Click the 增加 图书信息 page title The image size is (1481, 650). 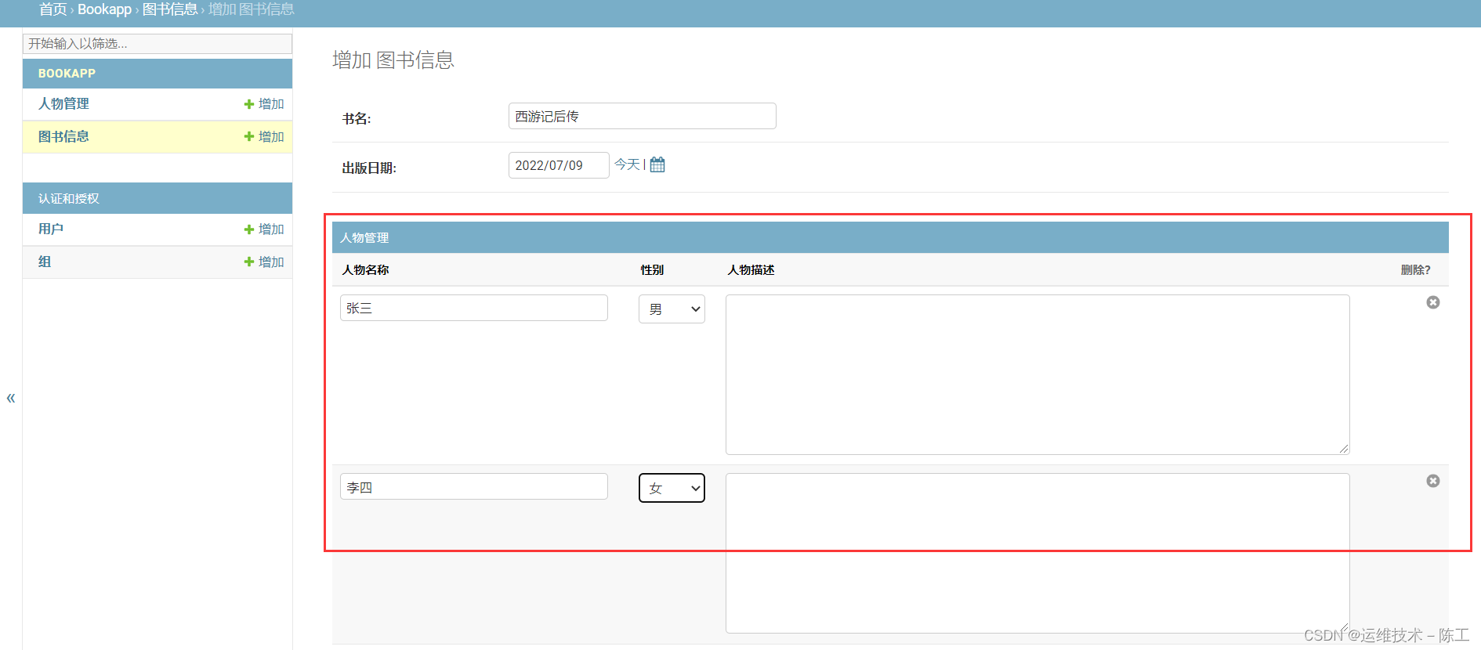pos(393,60)
